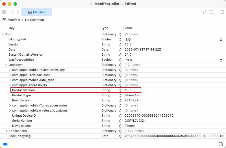Click the blue tag indicator at bottom left

tap(5, 144)
